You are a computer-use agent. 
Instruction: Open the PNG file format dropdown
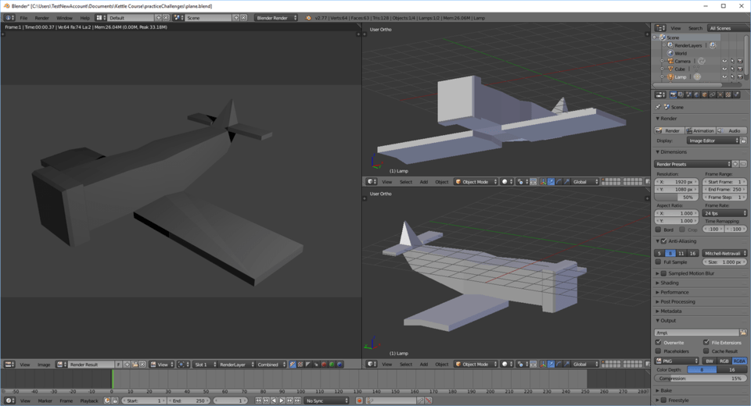coord(677,361)
